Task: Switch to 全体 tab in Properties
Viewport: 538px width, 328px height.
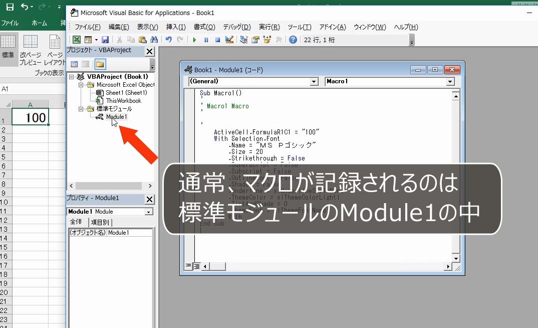Action: [x=76, y=222]
